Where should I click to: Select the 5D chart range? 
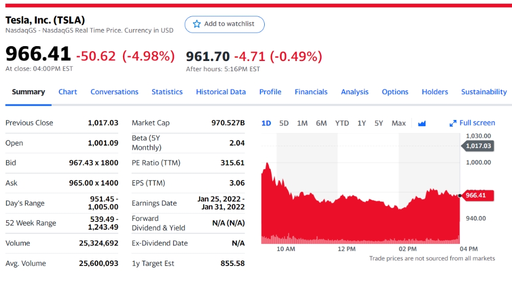click(284, 123)
